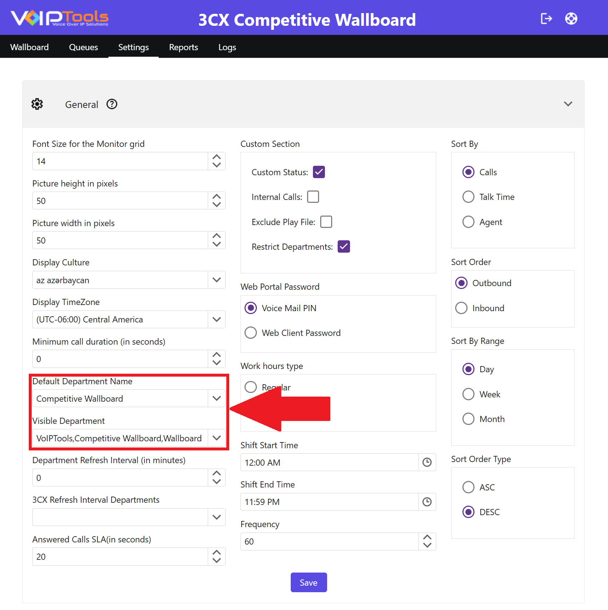This screenshot has height=610, width=608.
Task: Select the Talk Time sort option
Action: coord(468,197)
